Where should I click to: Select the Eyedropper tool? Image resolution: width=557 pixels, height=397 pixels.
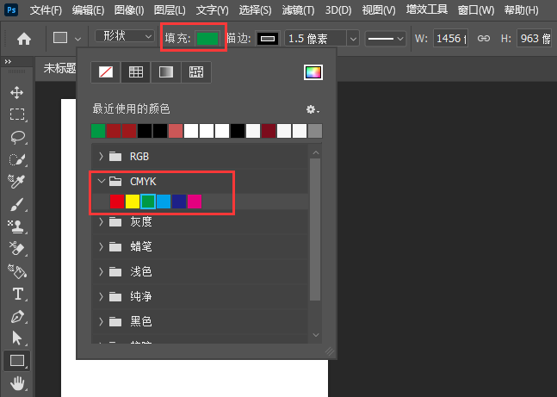[16, 181]
